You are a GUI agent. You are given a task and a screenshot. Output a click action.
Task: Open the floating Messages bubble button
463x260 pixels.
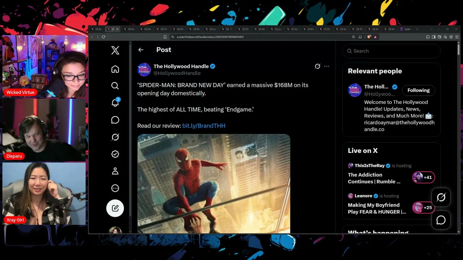tap(441, 220)
